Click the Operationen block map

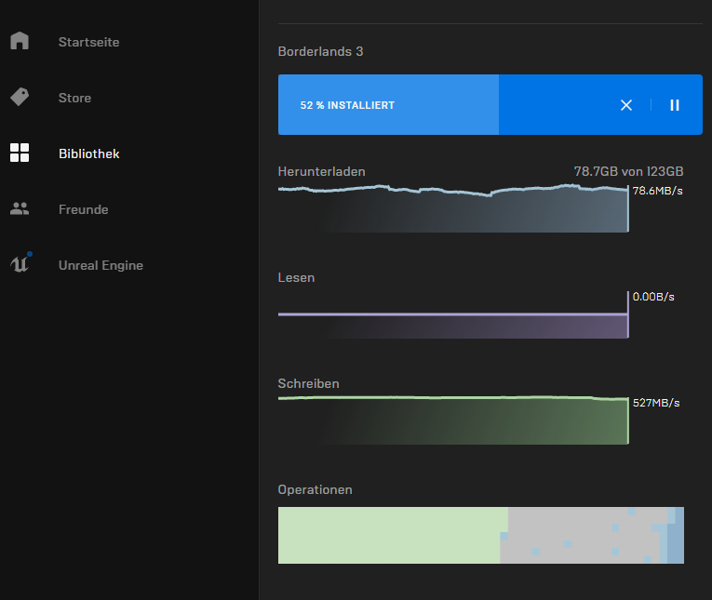(x=480, y=535)
